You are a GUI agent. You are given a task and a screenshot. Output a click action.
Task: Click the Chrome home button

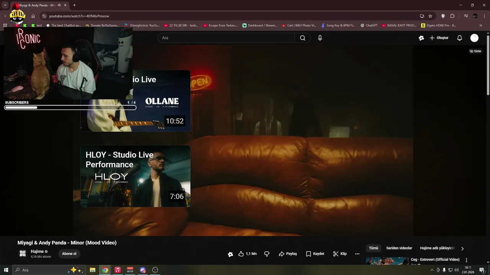(33, 16)
